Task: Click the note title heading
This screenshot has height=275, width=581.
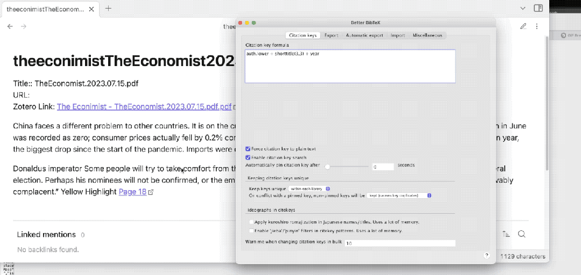Action: click(x=124, y=61)
